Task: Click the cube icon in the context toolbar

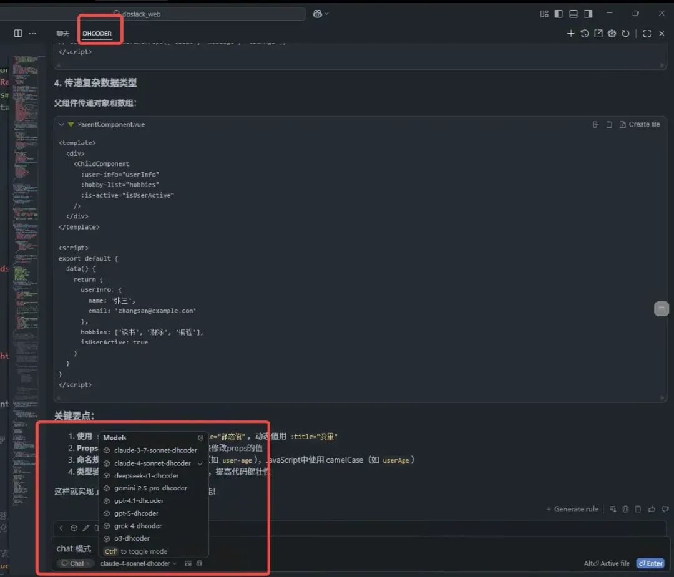Action: click(74, 528)
